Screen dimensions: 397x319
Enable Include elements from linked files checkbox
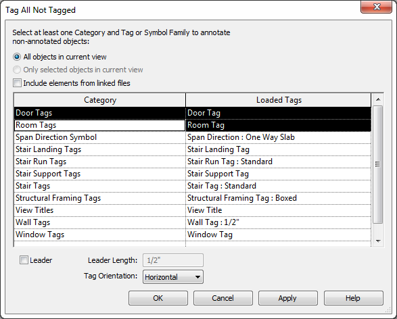click(x=17, y=83)
